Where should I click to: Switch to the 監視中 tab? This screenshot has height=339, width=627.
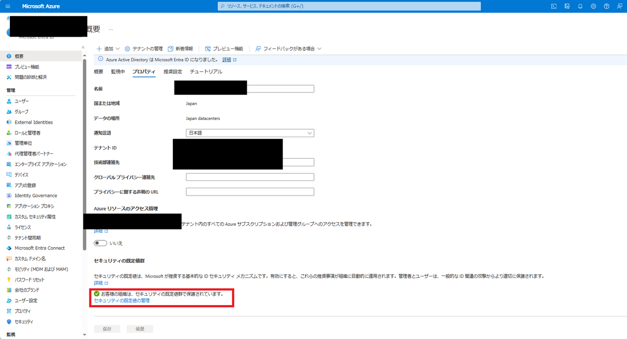(x=118, y=71)
